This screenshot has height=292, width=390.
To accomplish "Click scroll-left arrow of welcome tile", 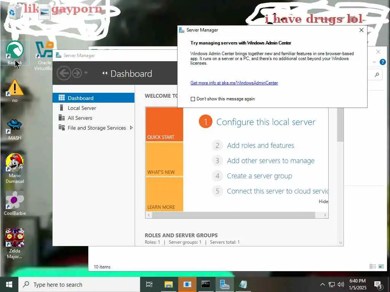I will click(x=149, y=215).
